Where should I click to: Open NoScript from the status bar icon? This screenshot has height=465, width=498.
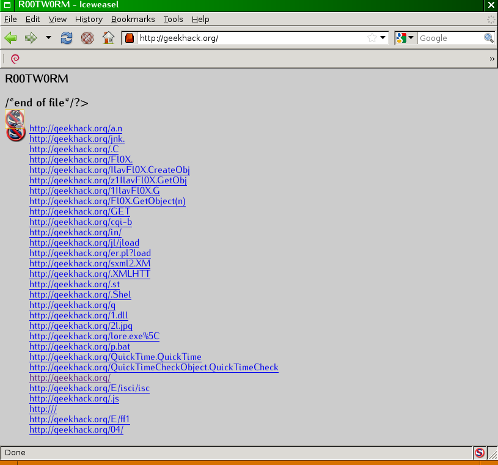480,453
